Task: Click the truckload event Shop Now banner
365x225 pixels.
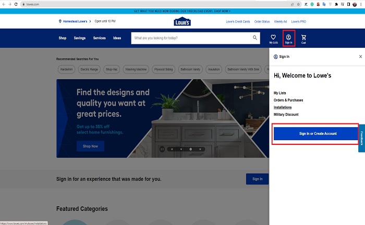Action: (x=182, y=11)
